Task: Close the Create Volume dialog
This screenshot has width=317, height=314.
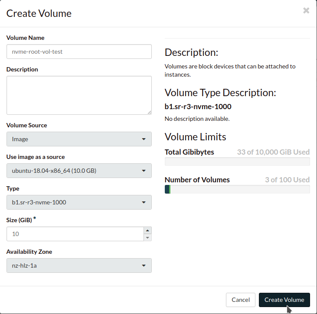Action: [306, 10]
